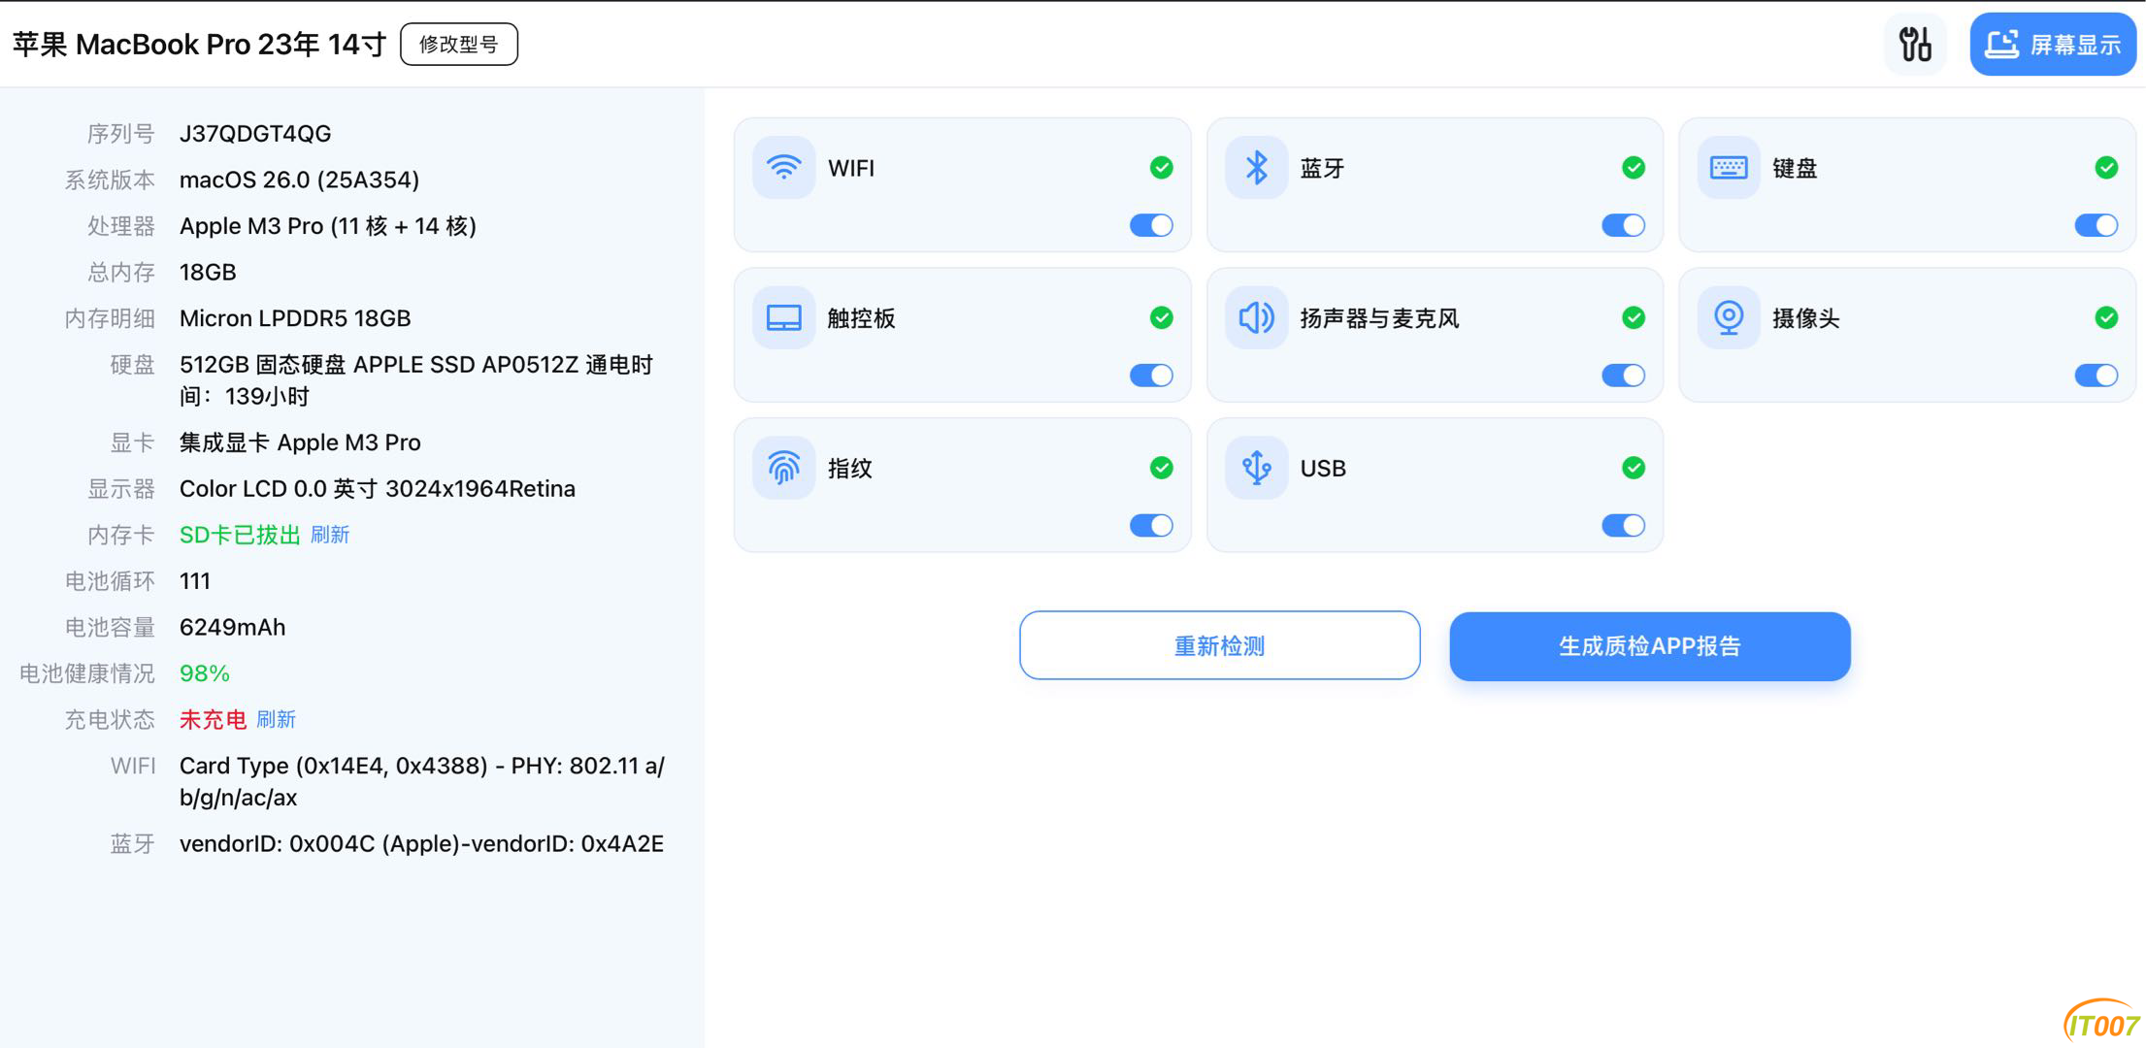Toggle the 蓝牙 detection switch

click(x=1624, y=225)
